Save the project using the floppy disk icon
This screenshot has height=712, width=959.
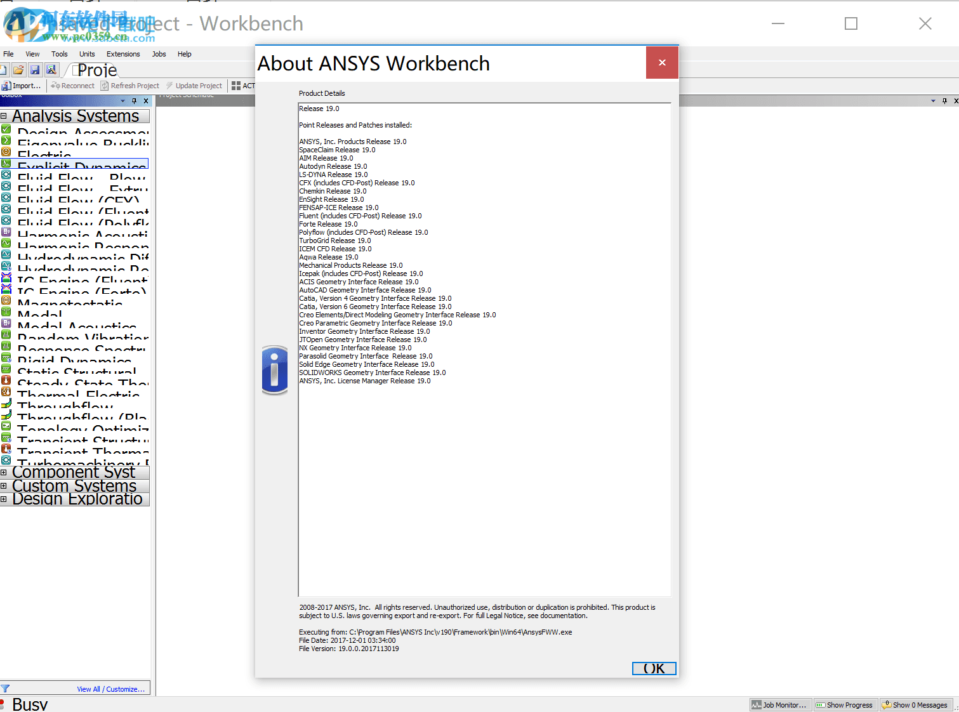click(x=35, y=70)
